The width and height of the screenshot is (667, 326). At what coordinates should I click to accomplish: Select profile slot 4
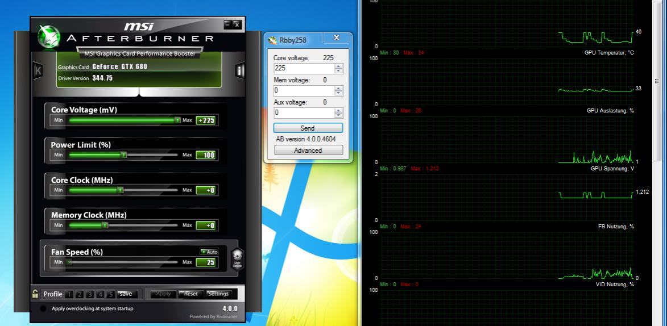tap(101, 294)
